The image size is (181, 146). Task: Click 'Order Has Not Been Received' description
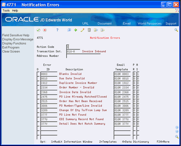pos(80,101)
